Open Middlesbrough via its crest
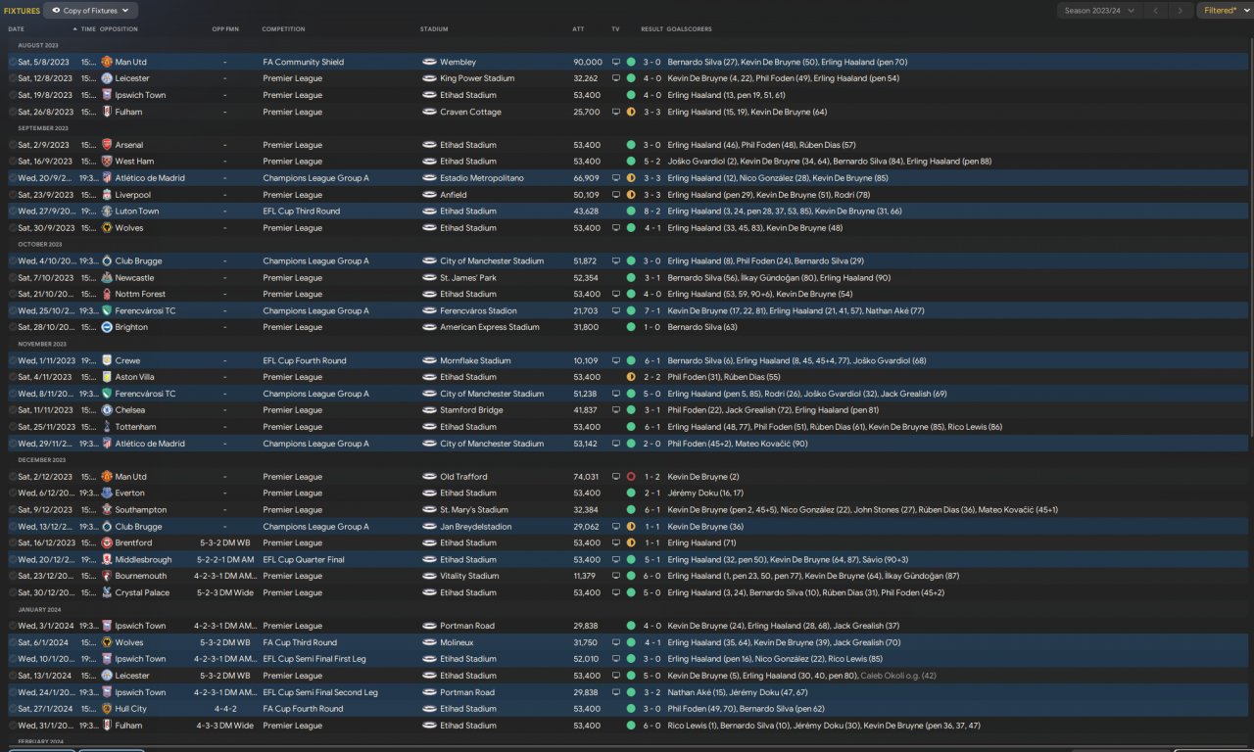The image size is (1254, 752). coord(107,560)
